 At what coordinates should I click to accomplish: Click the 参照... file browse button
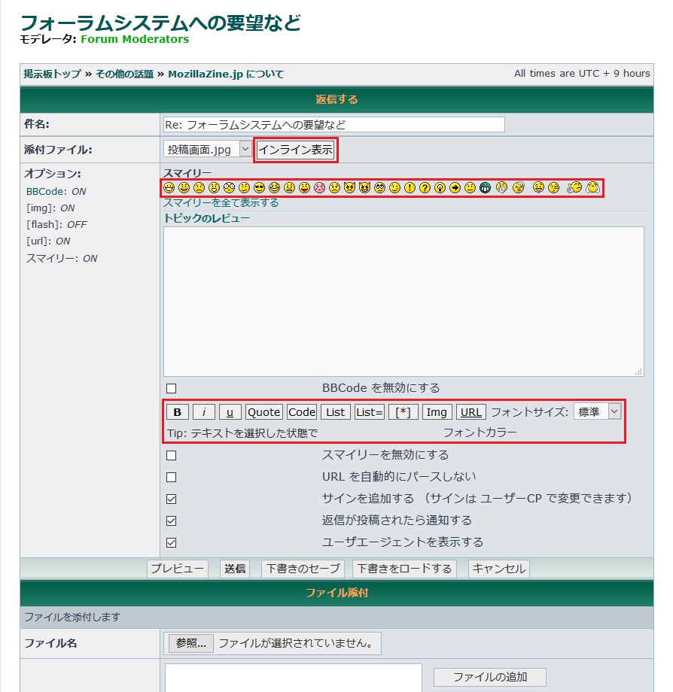(x=190, y=644)
